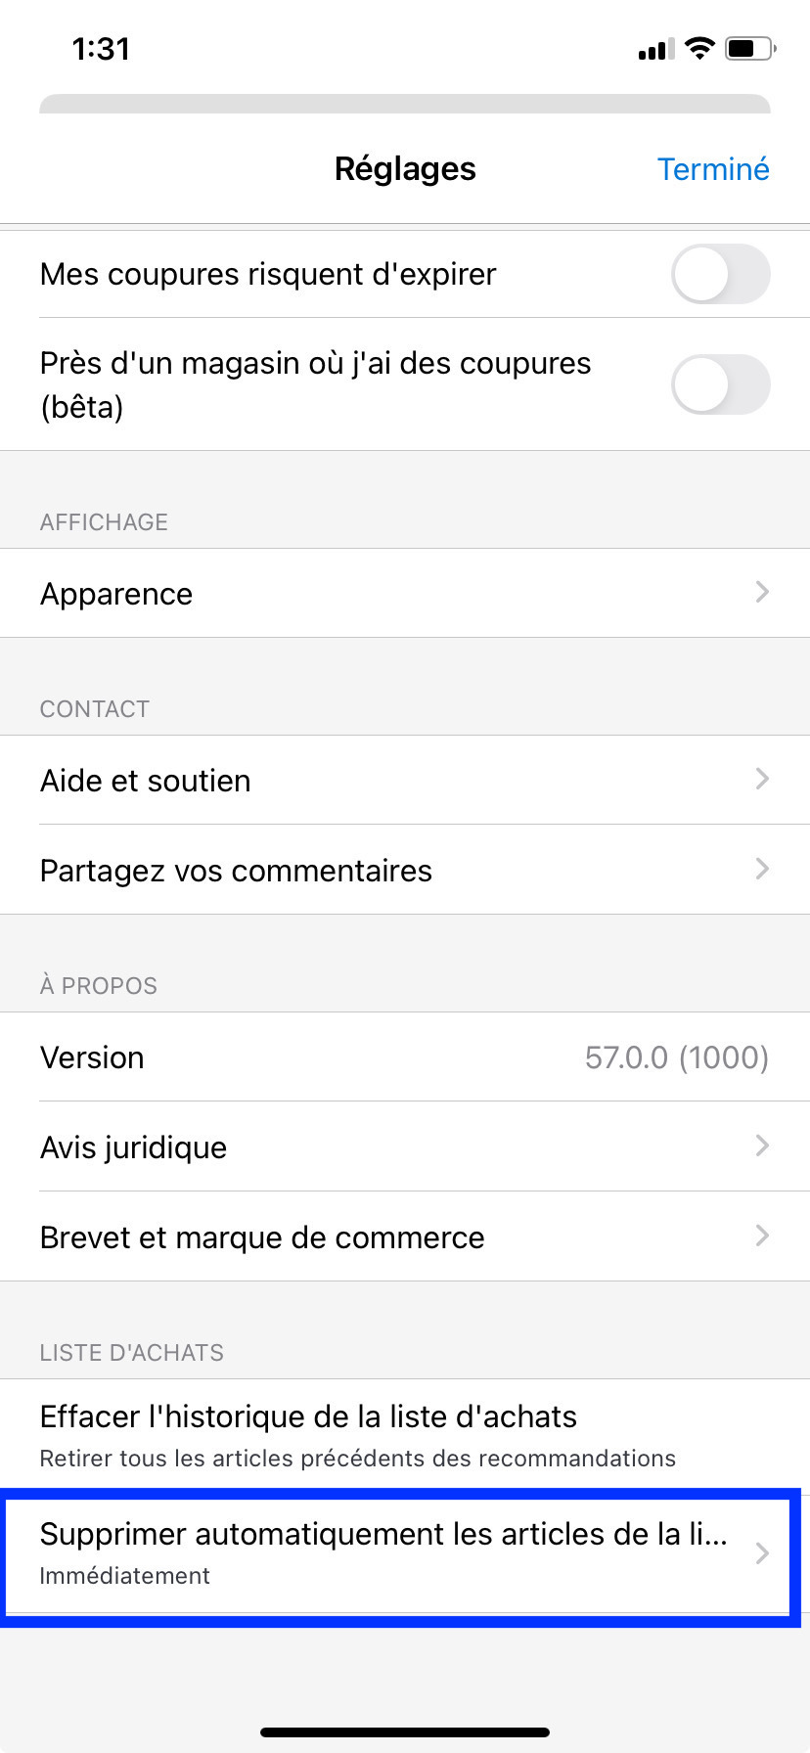Click the Wi-Fi status icon
Screen dimensions: 810x1753
click(699, 48)
